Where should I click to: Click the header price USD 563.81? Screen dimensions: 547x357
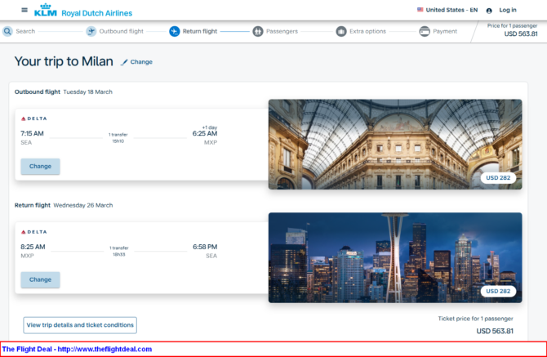(521, 33)
